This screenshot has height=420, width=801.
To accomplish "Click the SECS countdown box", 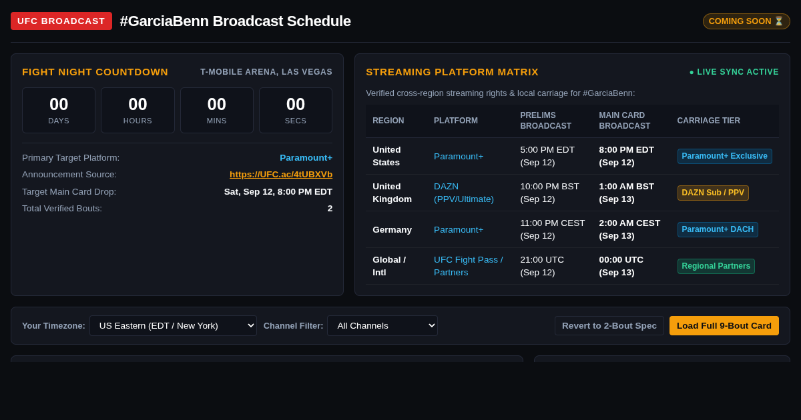I will (x=296, y=110).
